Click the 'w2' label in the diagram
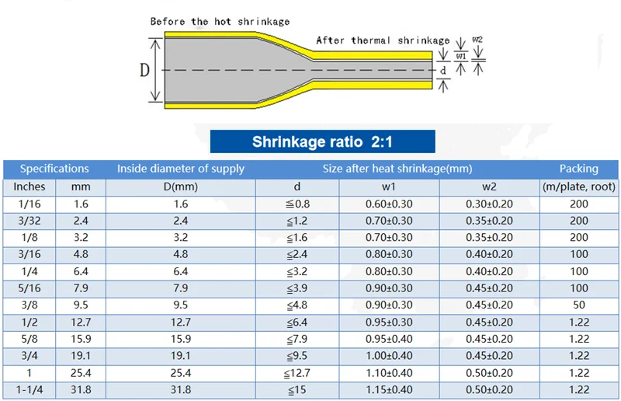The width and height of the screenshot is (621, 401). 477,40
